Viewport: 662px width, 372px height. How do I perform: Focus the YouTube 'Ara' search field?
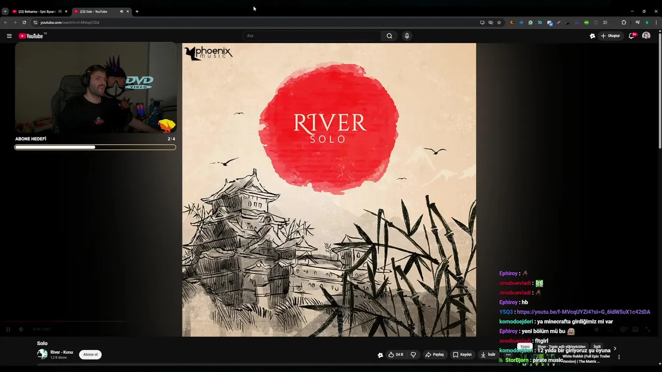(x=312, y=36)
